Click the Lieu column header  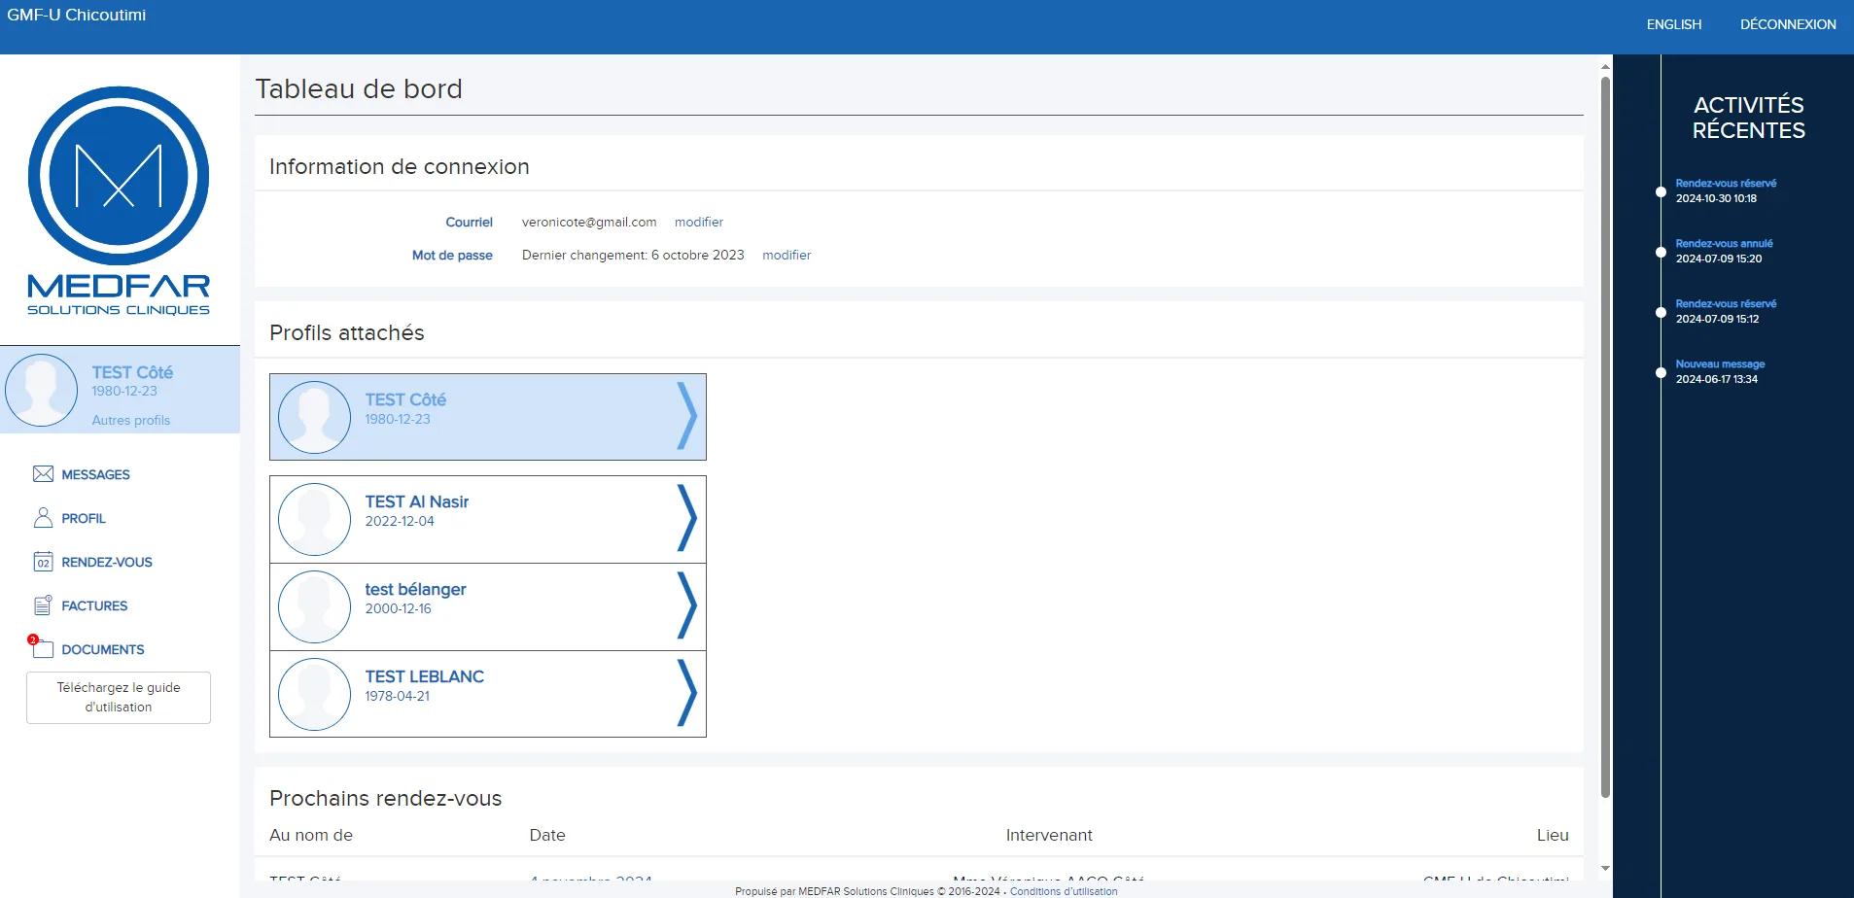[1553, 835]
